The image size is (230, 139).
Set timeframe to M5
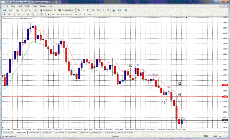58,14
